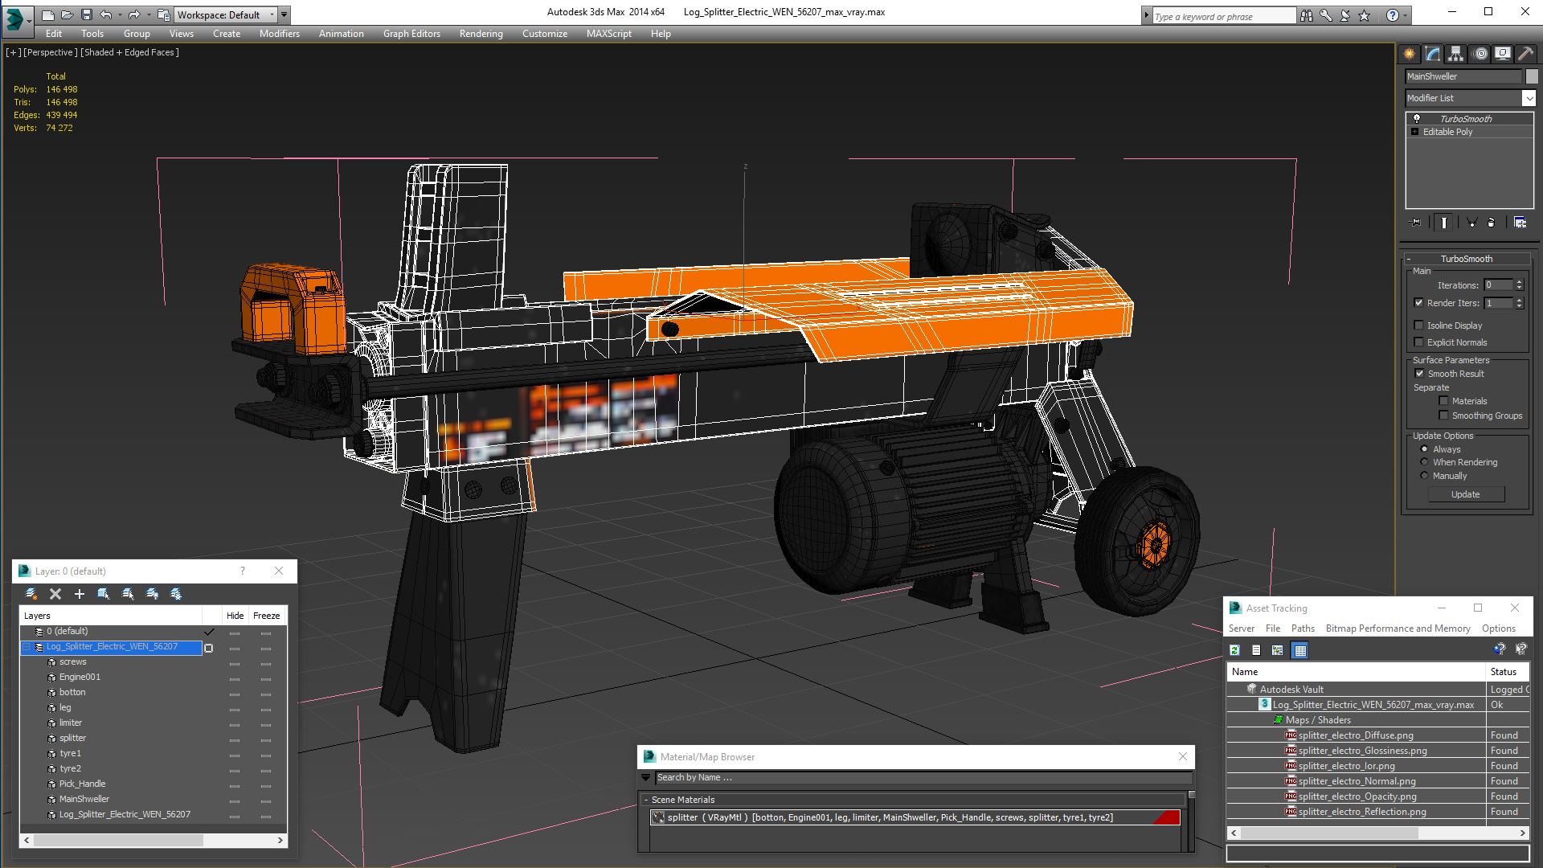Click the Open File folder icon
This screenshot has height=868, width=1543.
click(x=68, y=14)
